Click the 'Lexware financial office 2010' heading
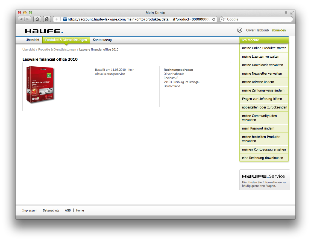 tap(50, 59)
